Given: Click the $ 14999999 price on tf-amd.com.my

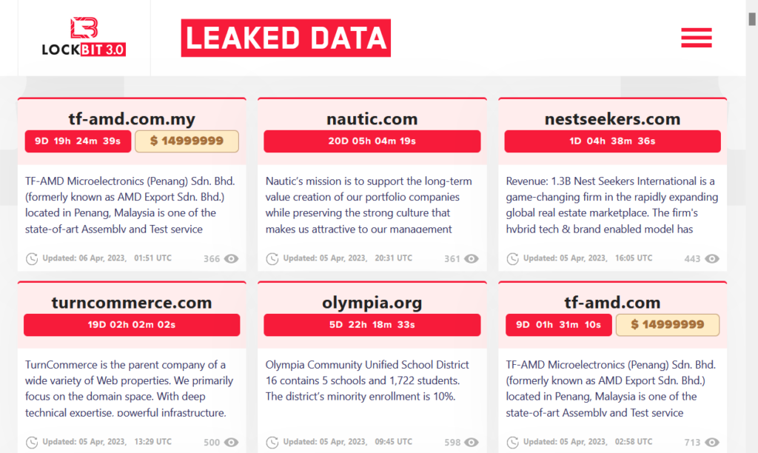Looking at the screenshot, I should 187,141.
